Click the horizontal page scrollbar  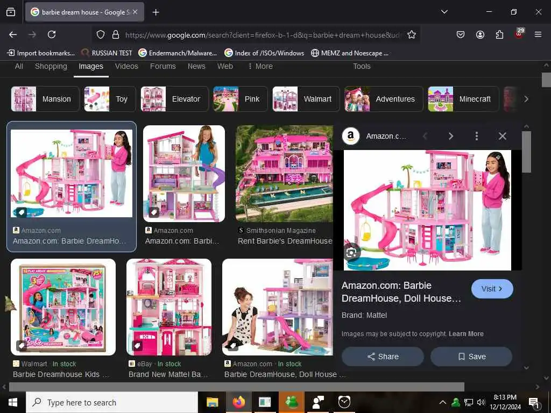point(237,387)
